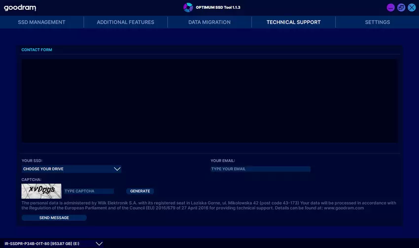The image size is (419, 248).
Task: Focus the Type Your Email field
Action: (260, 169)
